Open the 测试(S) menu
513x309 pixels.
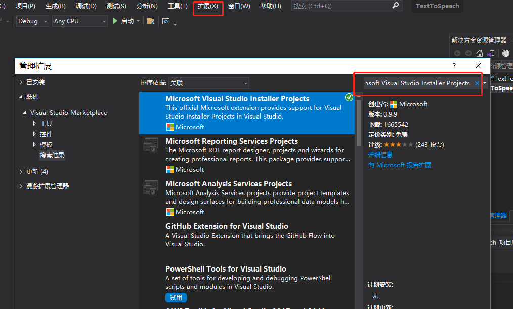(x=116, y=6)
